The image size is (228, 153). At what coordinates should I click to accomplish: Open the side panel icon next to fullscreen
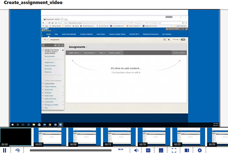187,150
